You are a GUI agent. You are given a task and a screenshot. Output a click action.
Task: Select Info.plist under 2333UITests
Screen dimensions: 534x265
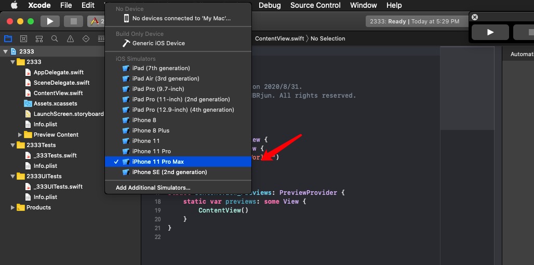tap(45, 197)
